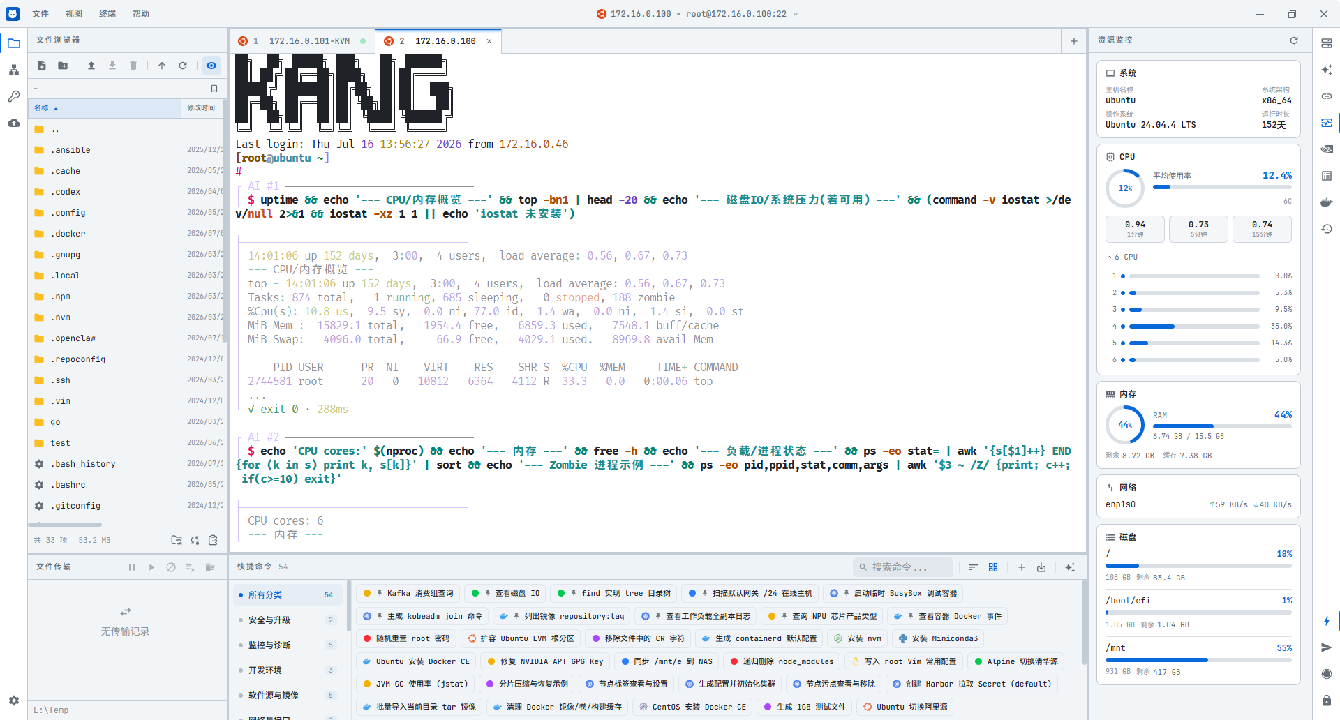The image size is (1340, 720).
Task: Bookmark the current remote path
Action: click(214, 89)
